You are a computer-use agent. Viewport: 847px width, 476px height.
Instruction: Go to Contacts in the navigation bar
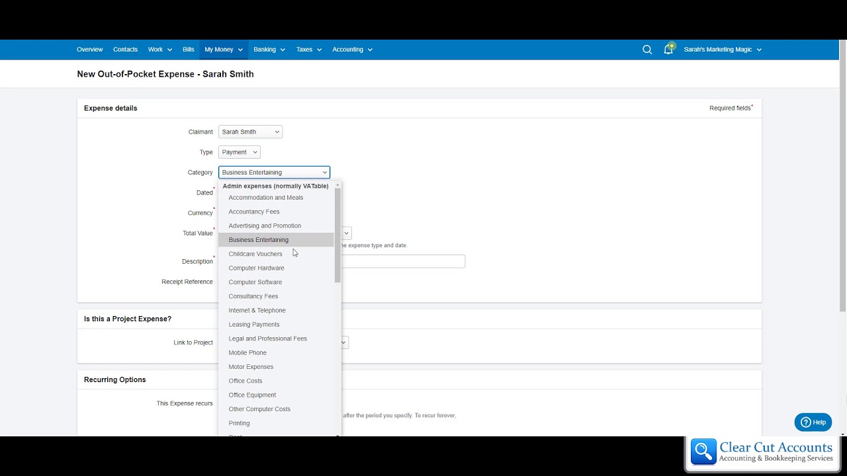(125, 50)
